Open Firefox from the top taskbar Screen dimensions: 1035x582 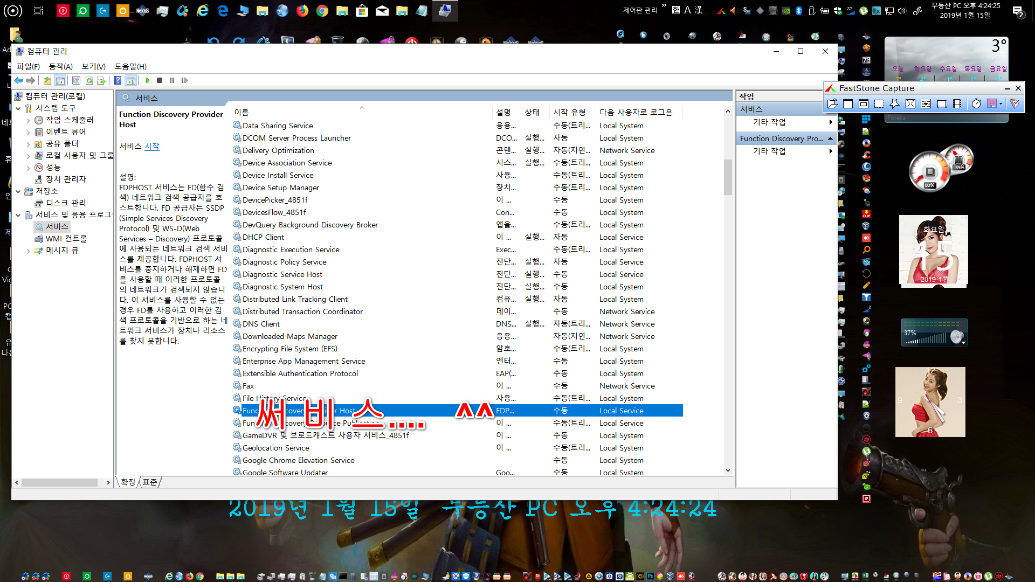pyautogui.click(x=302, y=10)
